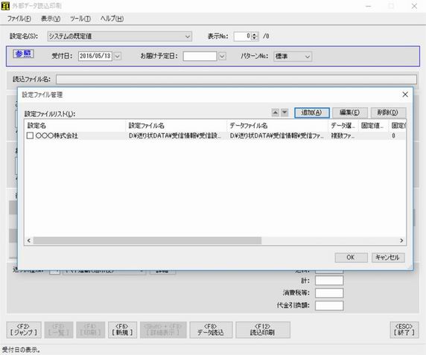Click the application icon in title bar
This screenshot has height=355, width=426.
[5, 6]
